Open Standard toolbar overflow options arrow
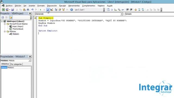This screenshot has height=98, width=174. click(104, 10)
